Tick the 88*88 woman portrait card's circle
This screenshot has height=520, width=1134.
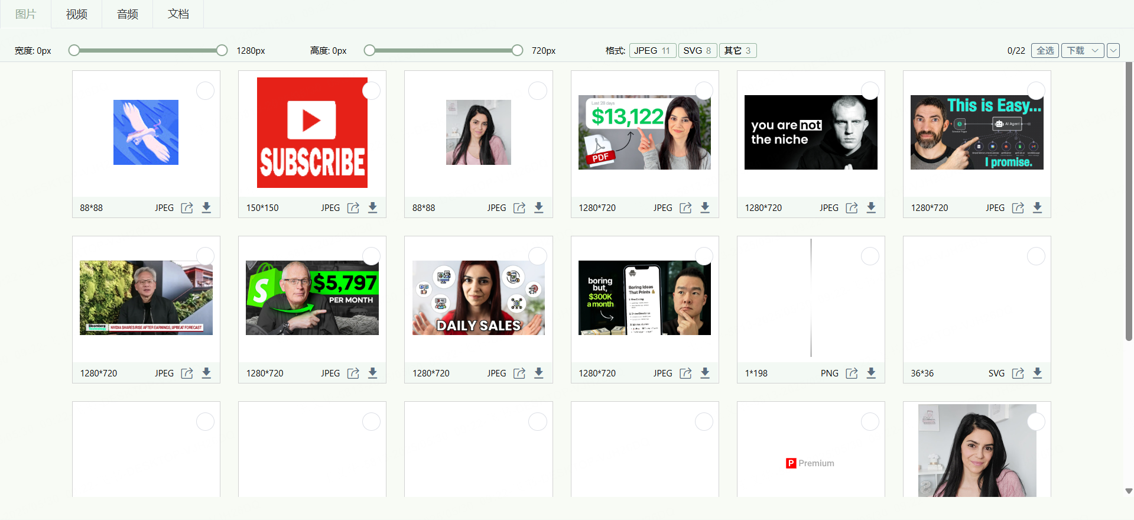click(x=537, y=91)
